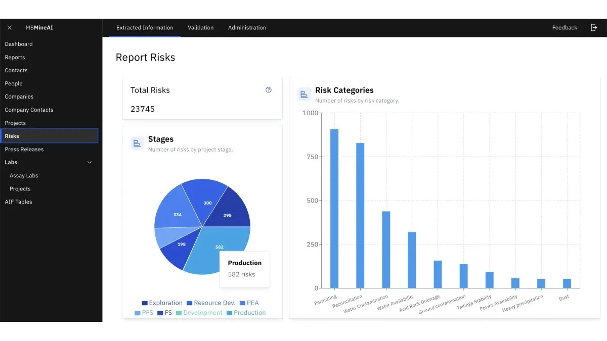This screenshot has height=341, width=607.
Task: Click the Permitting bar in the chart
Action: click(x=334, y=209)
